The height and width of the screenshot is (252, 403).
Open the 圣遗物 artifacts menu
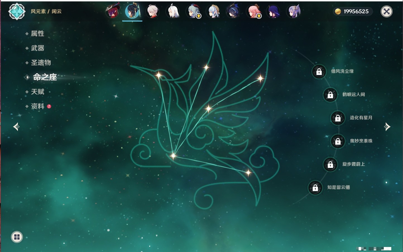[x=41, y=63]
